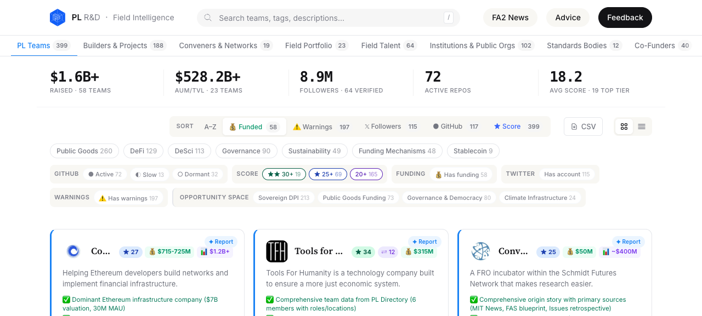The image size is (702, 316).
Task: Filter GitHub status Dormant
Action: click(197, 174)
